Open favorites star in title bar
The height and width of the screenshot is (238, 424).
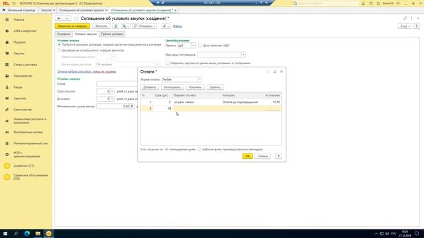coord(378,3)
